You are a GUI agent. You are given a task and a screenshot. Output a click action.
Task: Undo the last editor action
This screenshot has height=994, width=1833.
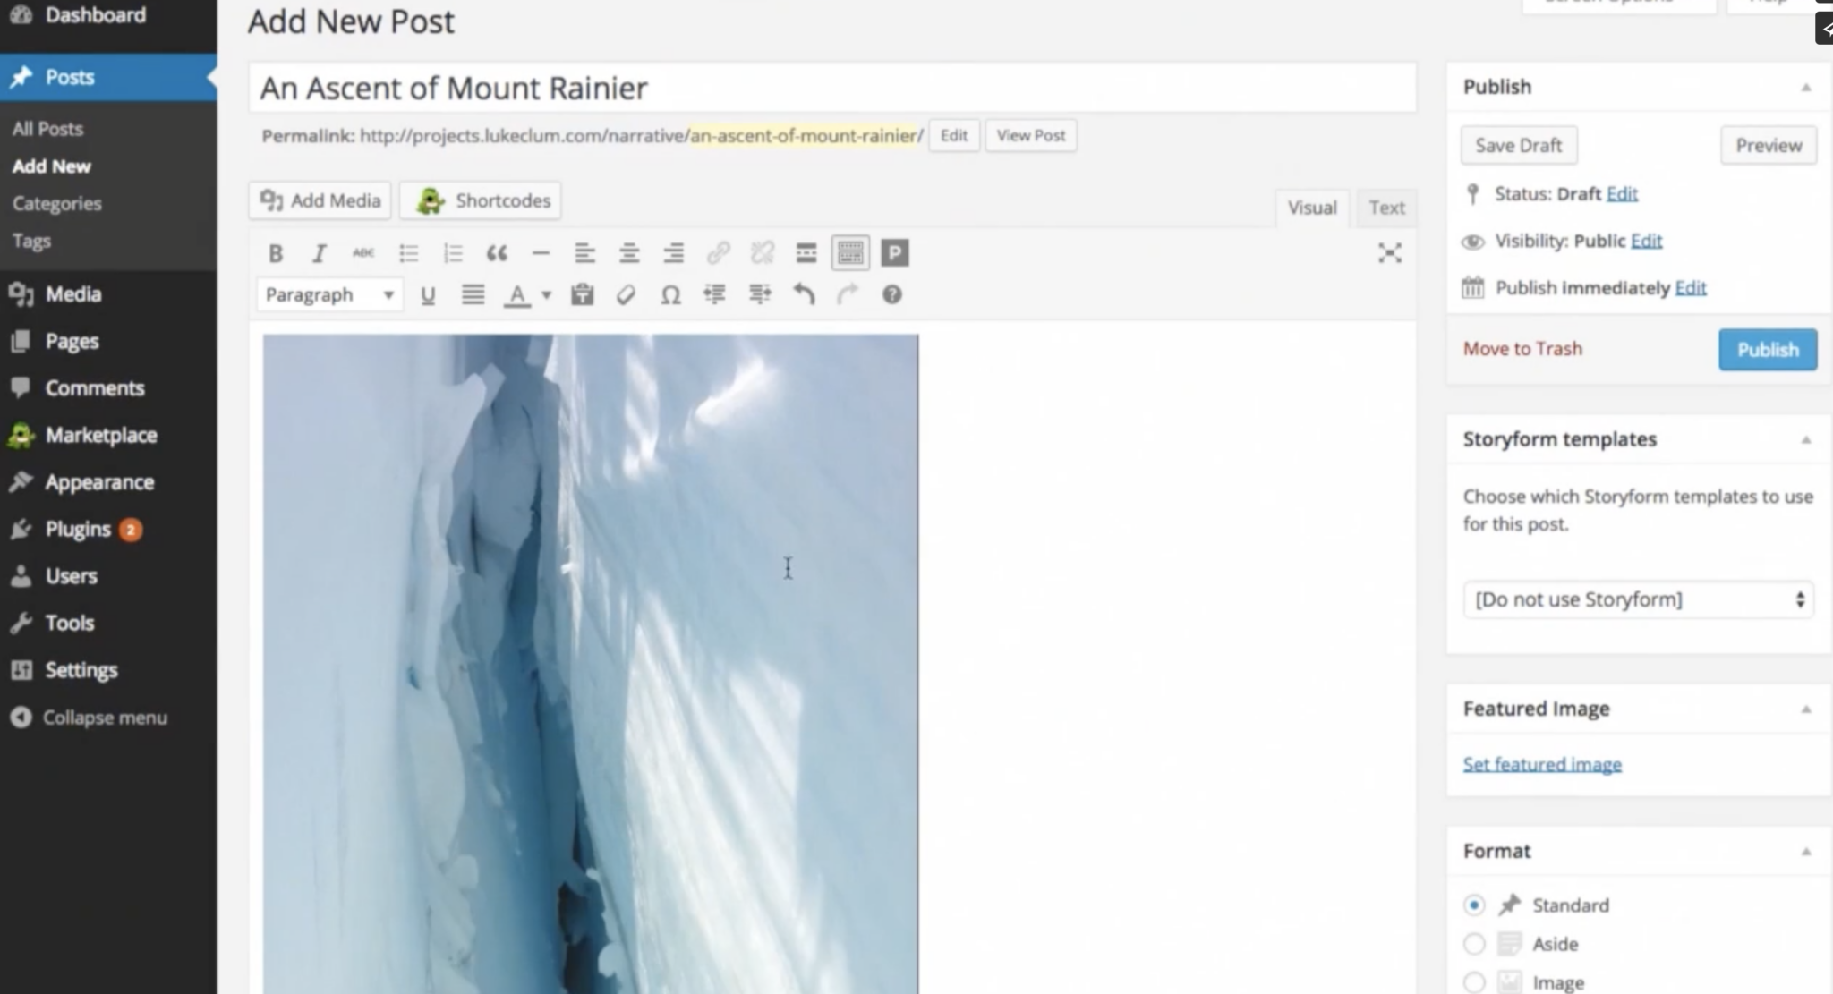pyautogui.click(x=803, y=294)
